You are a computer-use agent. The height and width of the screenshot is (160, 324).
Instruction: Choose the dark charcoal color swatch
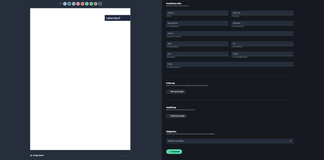(100, 4)
